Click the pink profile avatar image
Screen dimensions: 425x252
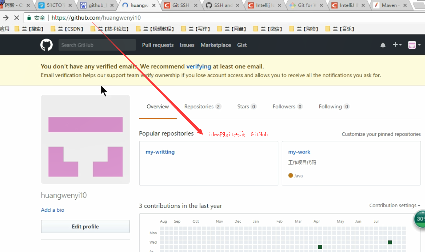pyautogui.click(x=85, y=139)
